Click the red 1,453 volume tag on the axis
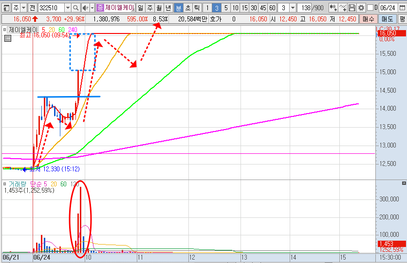The width and height of the screenshot is (407, 263). 391,244
